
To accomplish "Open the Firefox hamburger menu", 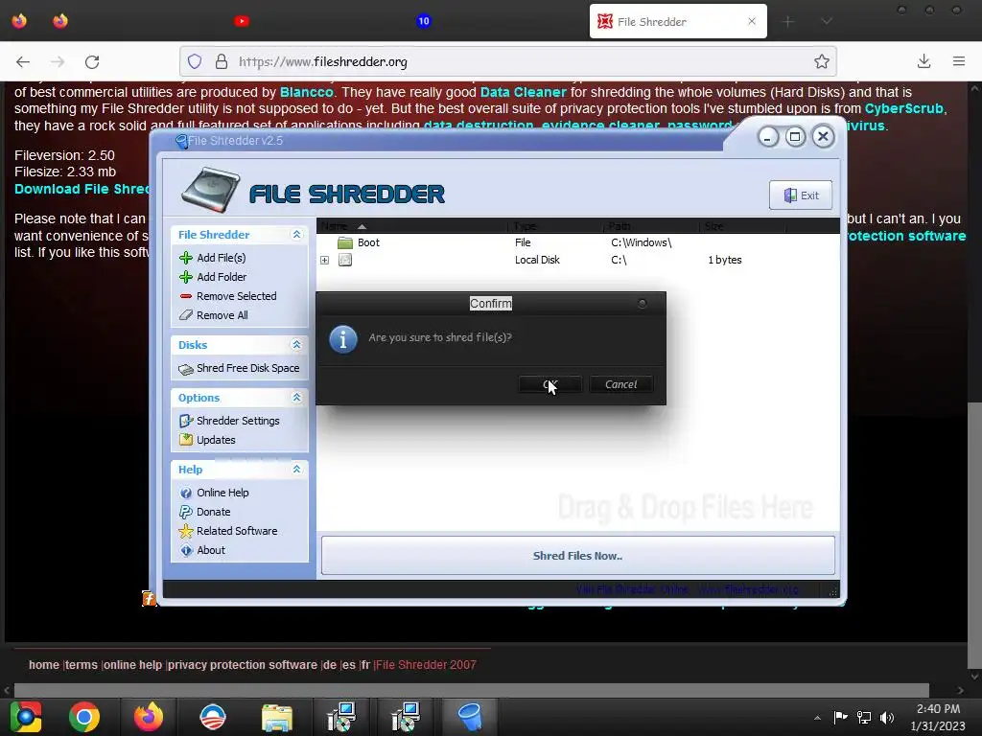I will [959, 61].
